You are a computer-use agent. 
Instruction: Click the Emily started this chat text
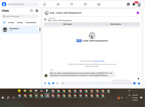[x=86, y=61]
